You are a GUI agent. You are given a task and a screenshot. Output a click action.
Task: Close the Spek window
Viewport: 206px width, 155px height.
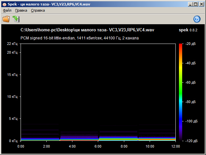(x=201, y=4)
